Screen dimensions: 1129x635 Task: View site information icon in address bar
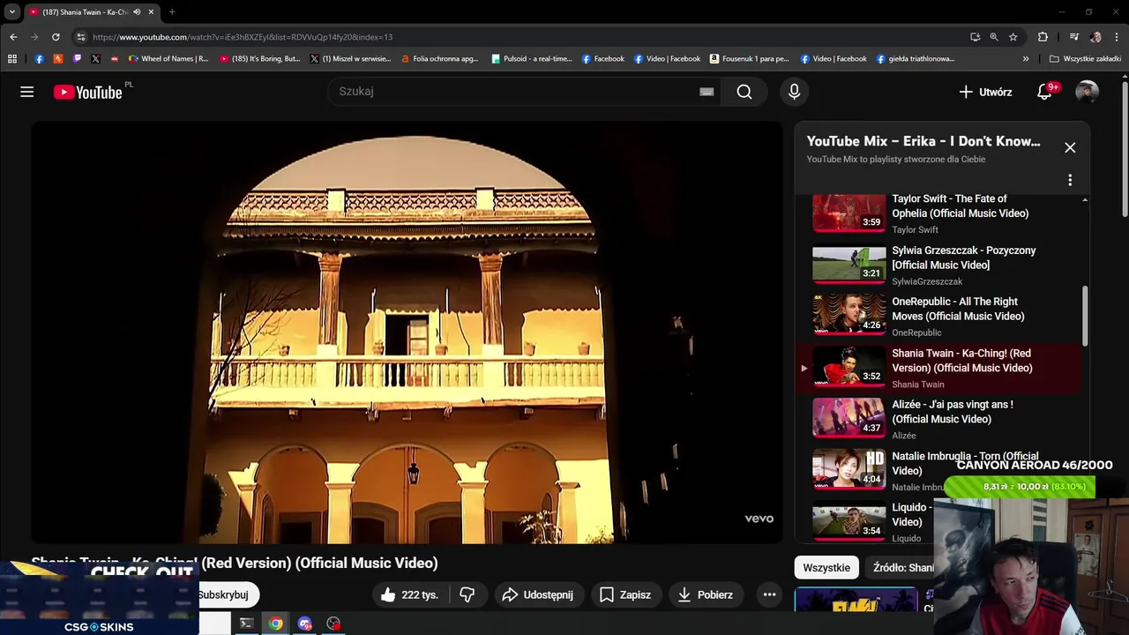(x=80, y=37)
